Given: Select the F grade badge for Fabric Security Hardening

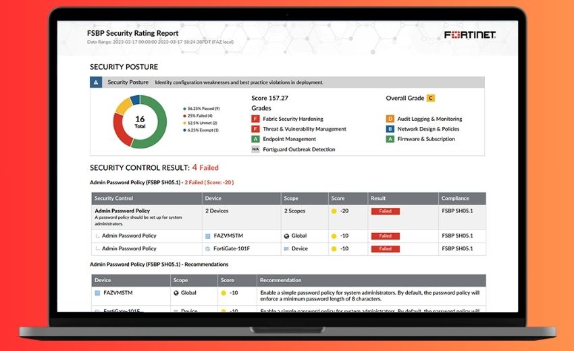Looking at the screenshot, I should click(x=255, y=119).
